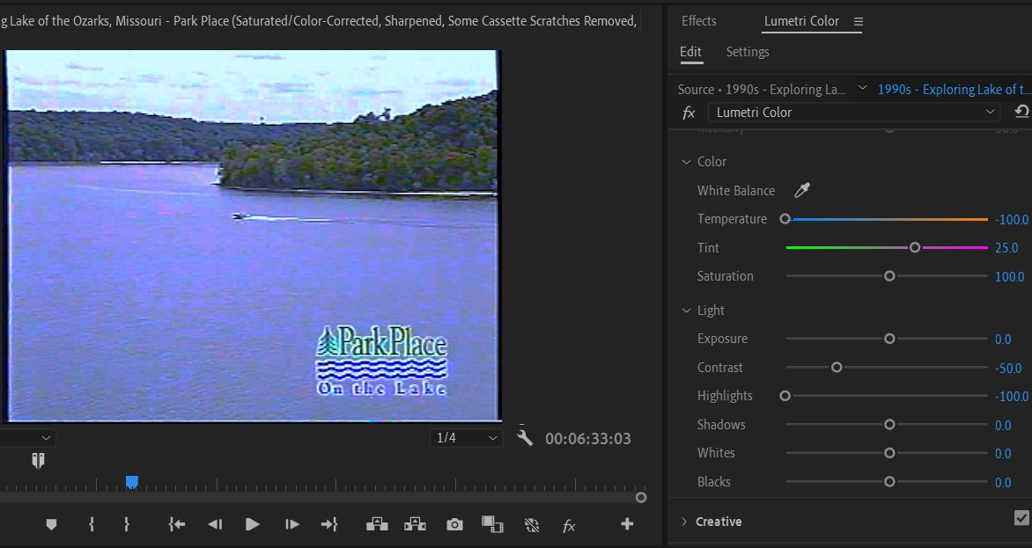Open the Lumetri Color effect dropdown
Image resolution: width=1032 pixels, height=548 pixels.
click(x=854, y=113)
